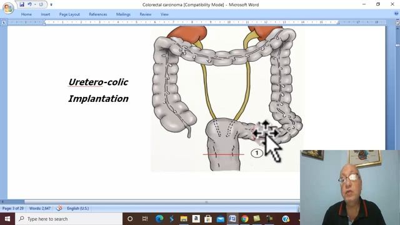Image resolution: width=400 pixels, height=225 pixels.
Task: Open the dark camera-like taskbar app
Action: click(269, 219)
